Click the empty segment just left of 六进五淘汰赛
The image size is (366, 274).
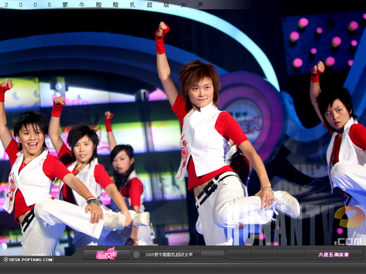click(291, 254)
